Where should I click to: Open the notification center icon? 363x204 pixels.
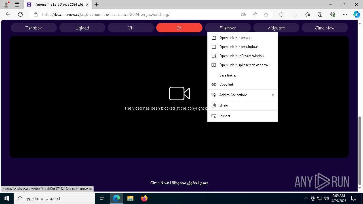pos(354,198)
